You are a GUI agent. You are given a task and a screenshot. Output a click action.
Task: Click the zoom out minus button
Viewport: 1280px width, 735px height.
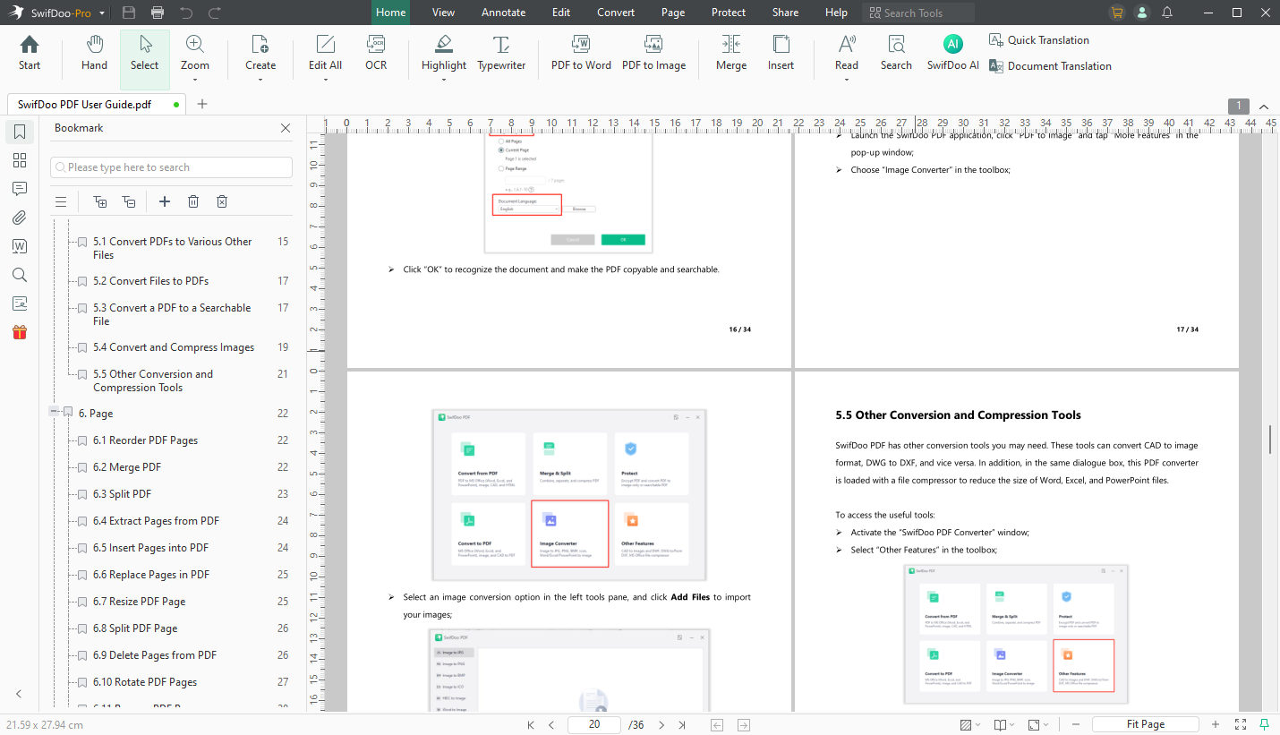1075,724
